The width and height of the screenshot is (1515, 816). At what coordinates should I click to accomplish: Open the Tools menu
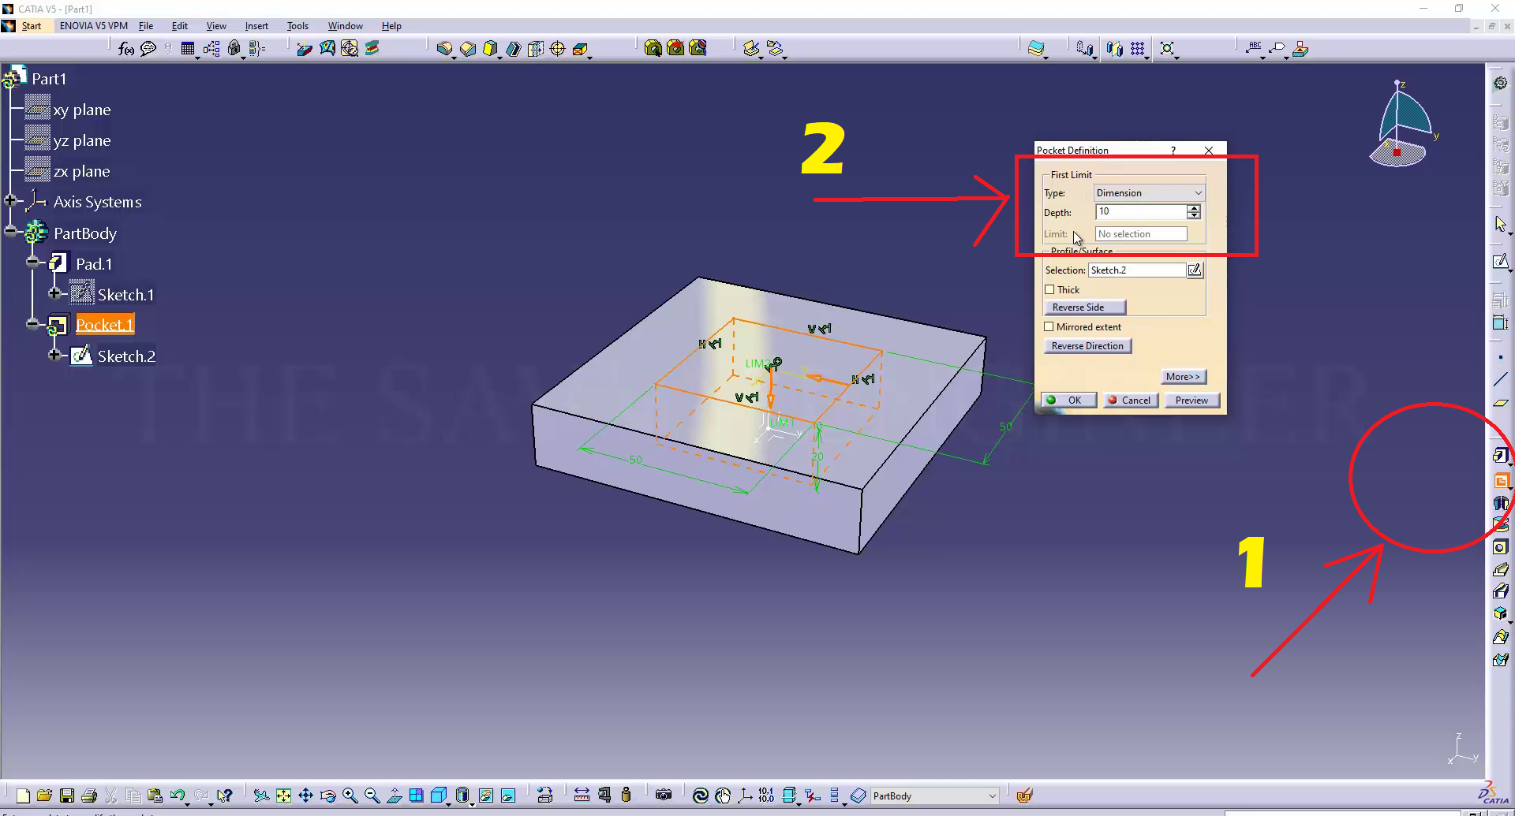click(297, 26)
